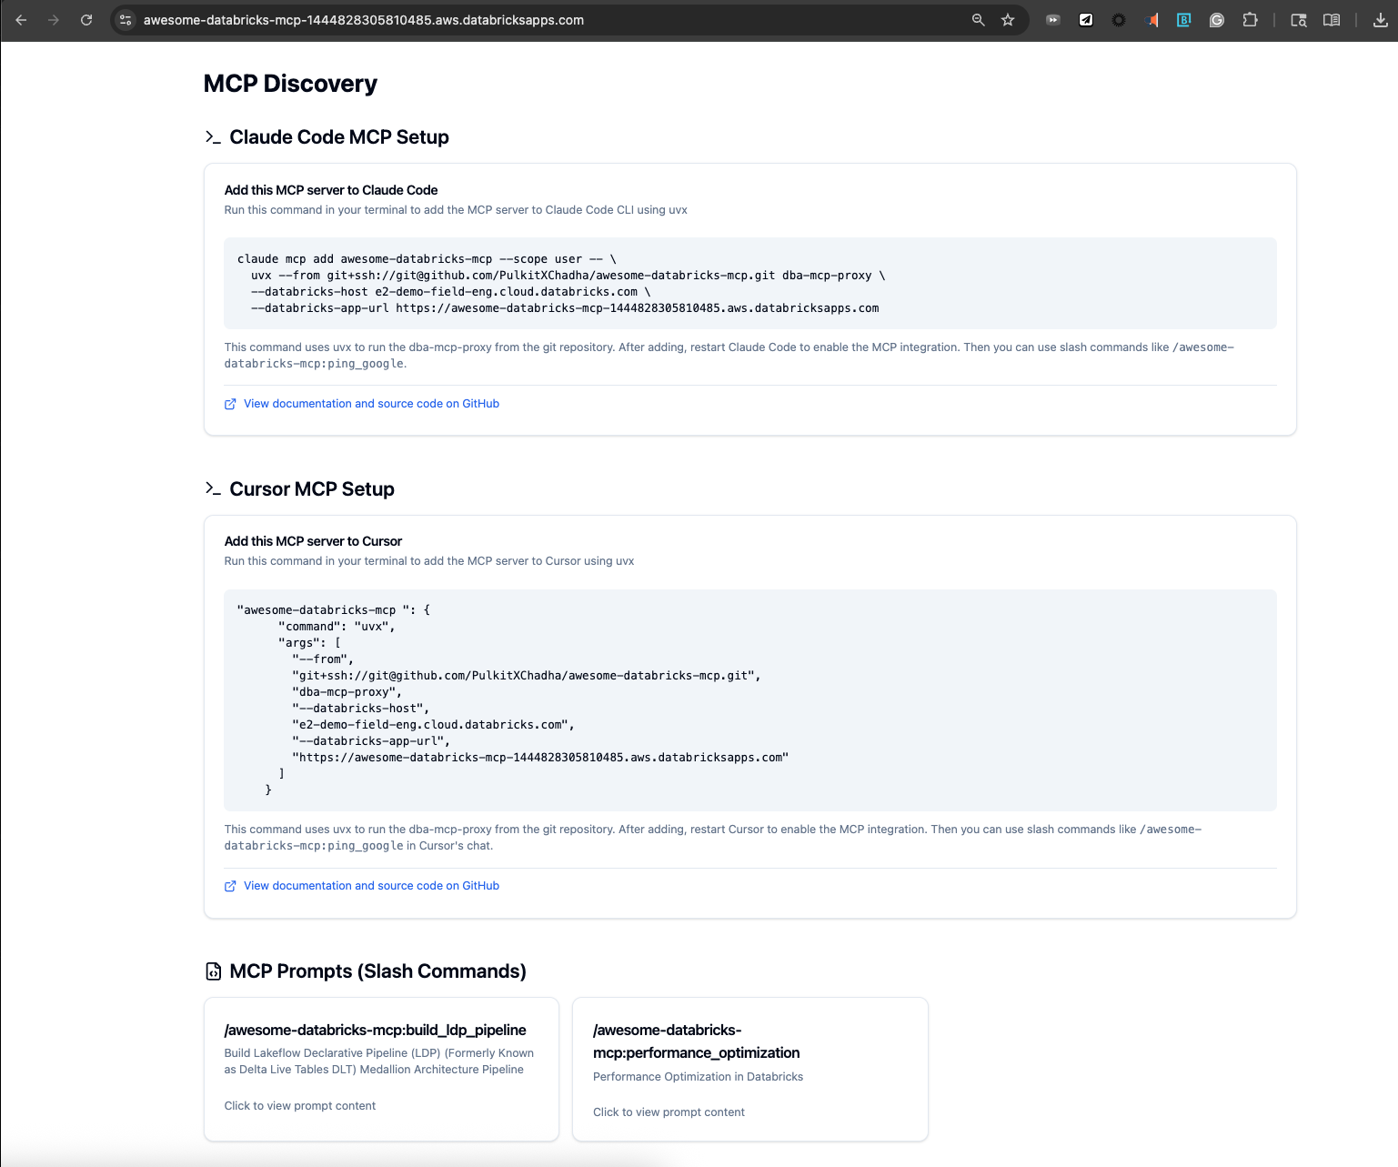Open the Extensions puzzle-piece icon
Viewport: 1398px width, 1167px height.
pyautogui.click(x=1250, y=19)
